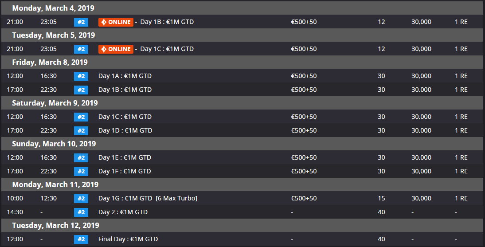Image resolution: width=485 pixels, height=247 pixels.
Task: Click Day 1F : €1M GTD link
Action: click(125, 171)
